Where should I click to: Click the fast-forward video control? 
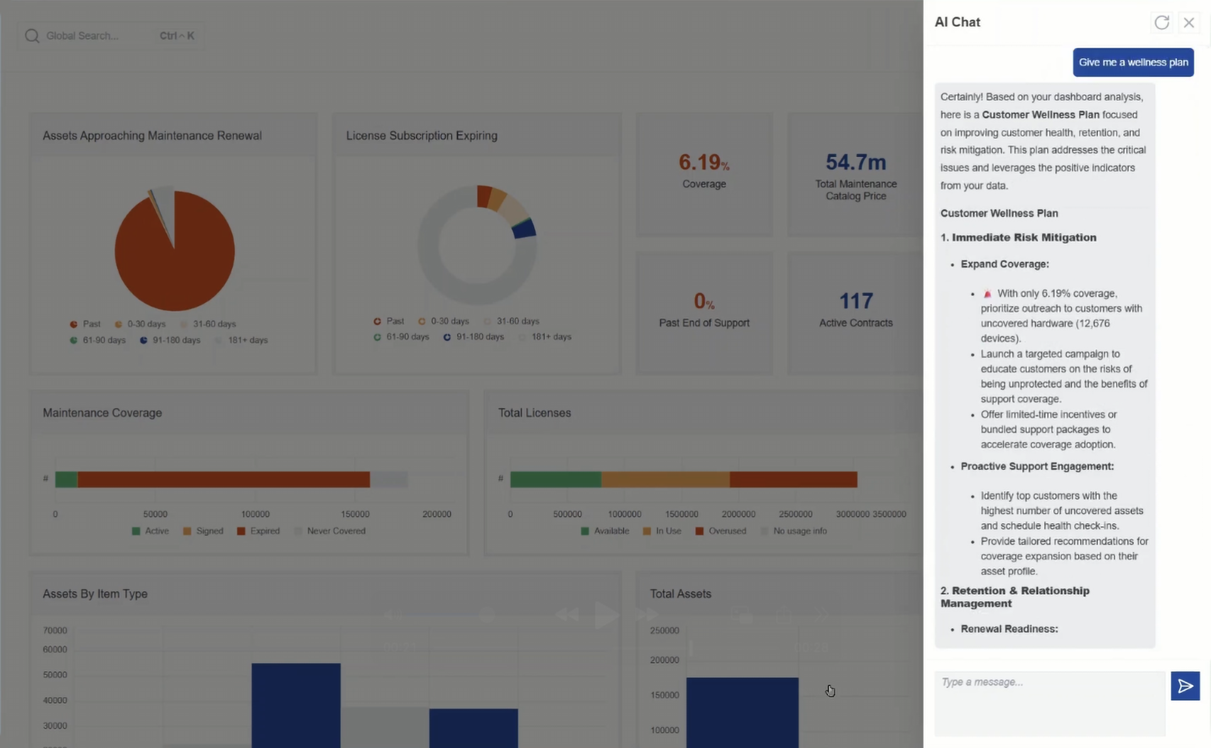pos(647,614)
